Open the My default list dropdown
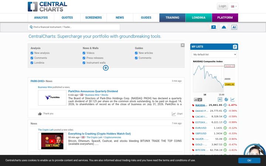This screenshot has height=166, width=266. coord(214,55)
